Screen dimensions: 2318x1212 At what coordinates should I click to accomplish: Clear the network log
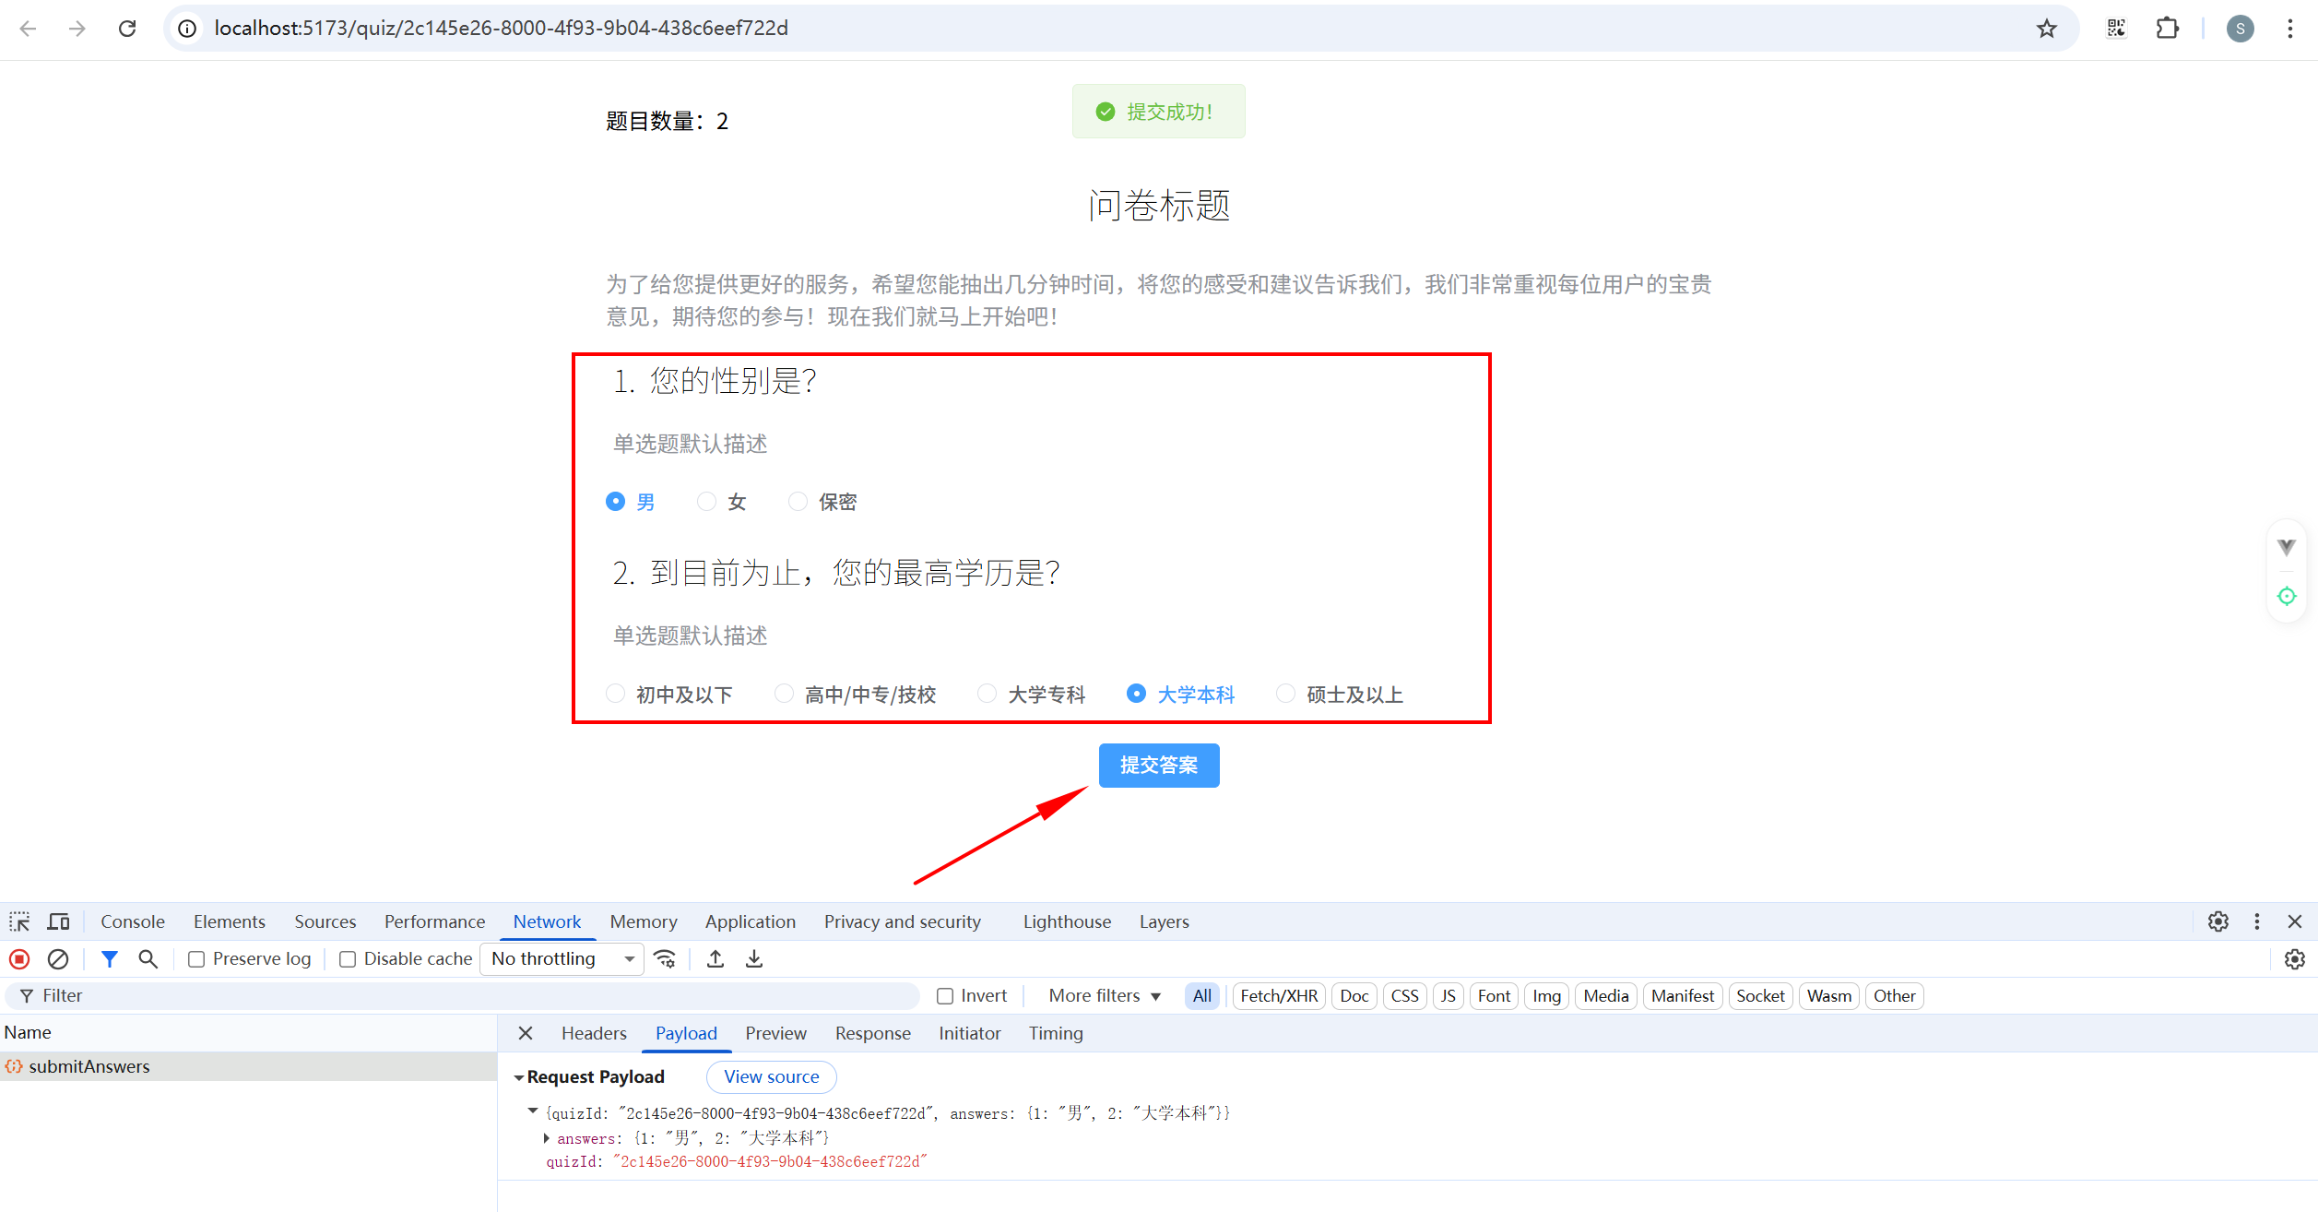point(58,959)
